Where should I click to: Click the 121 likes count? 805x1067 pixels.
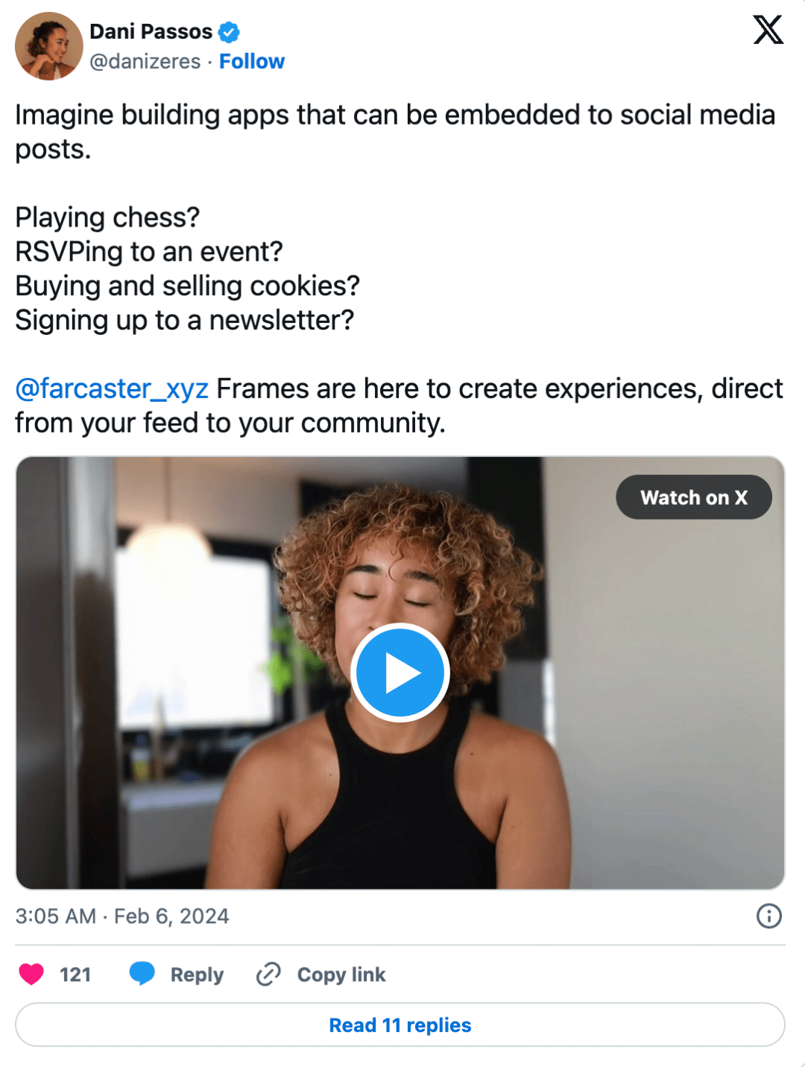75,975
